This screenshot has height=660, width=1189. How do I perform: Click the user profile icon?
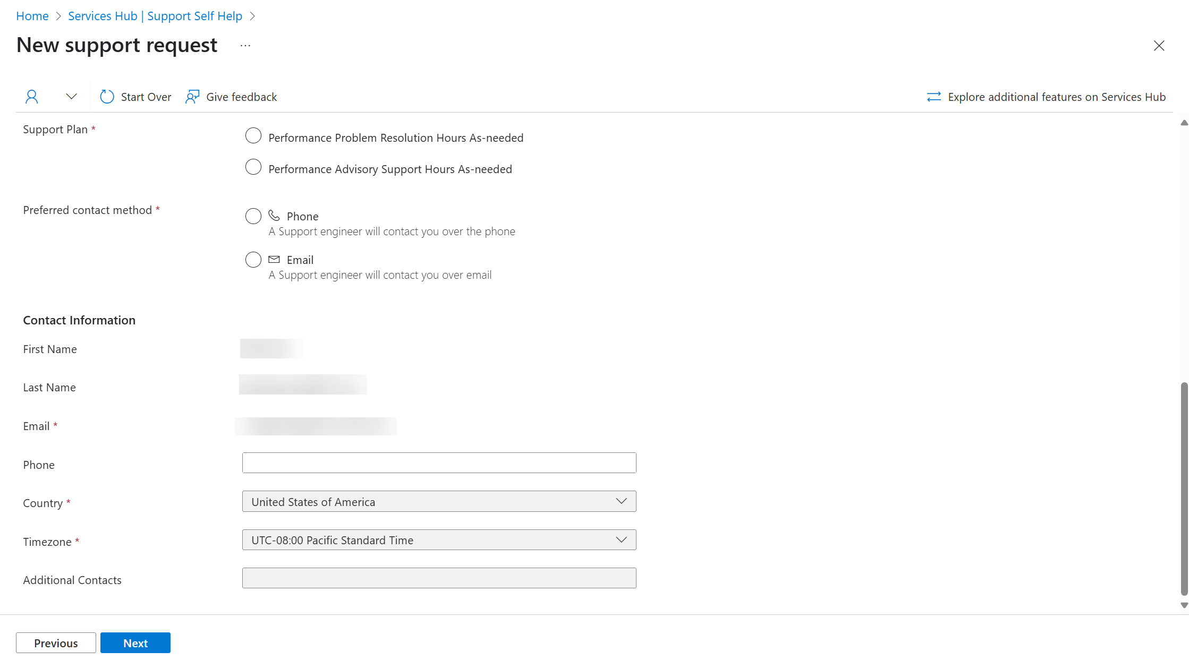[x=30, y=96]
